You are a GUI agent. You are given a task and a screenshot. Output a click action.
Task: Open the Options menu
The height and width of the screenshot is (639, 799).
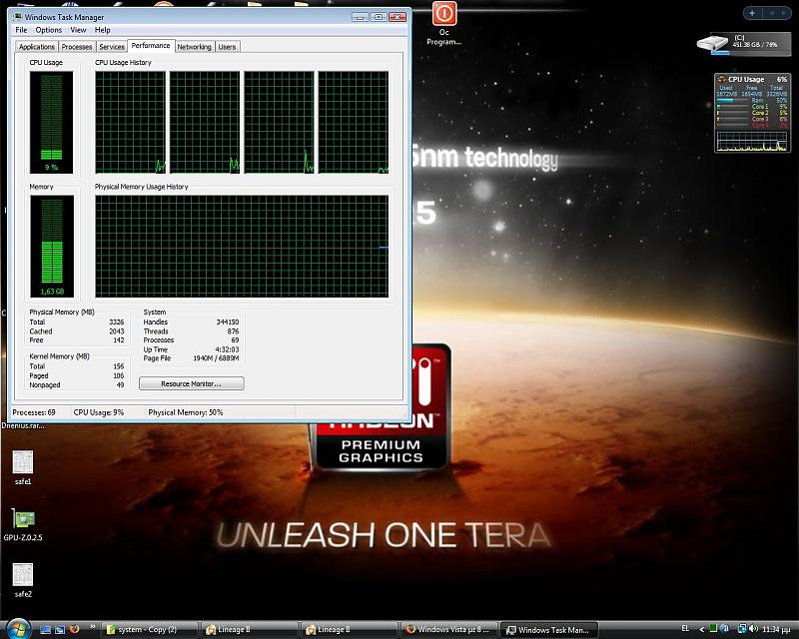[48, 30]
